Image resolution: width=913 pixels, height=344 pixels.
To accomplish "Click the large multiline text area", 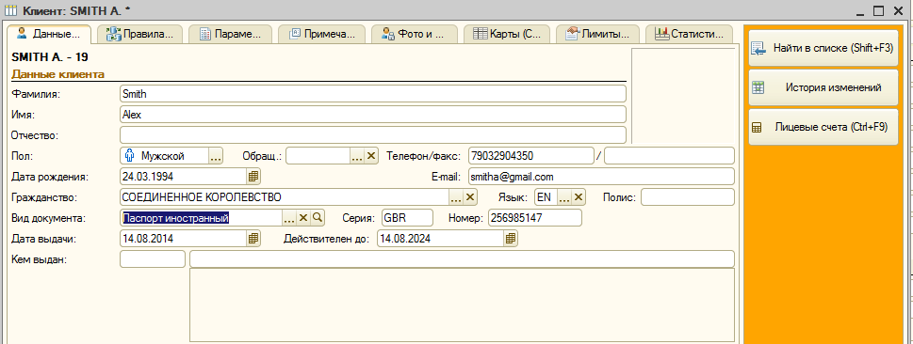I will (463, 305).
